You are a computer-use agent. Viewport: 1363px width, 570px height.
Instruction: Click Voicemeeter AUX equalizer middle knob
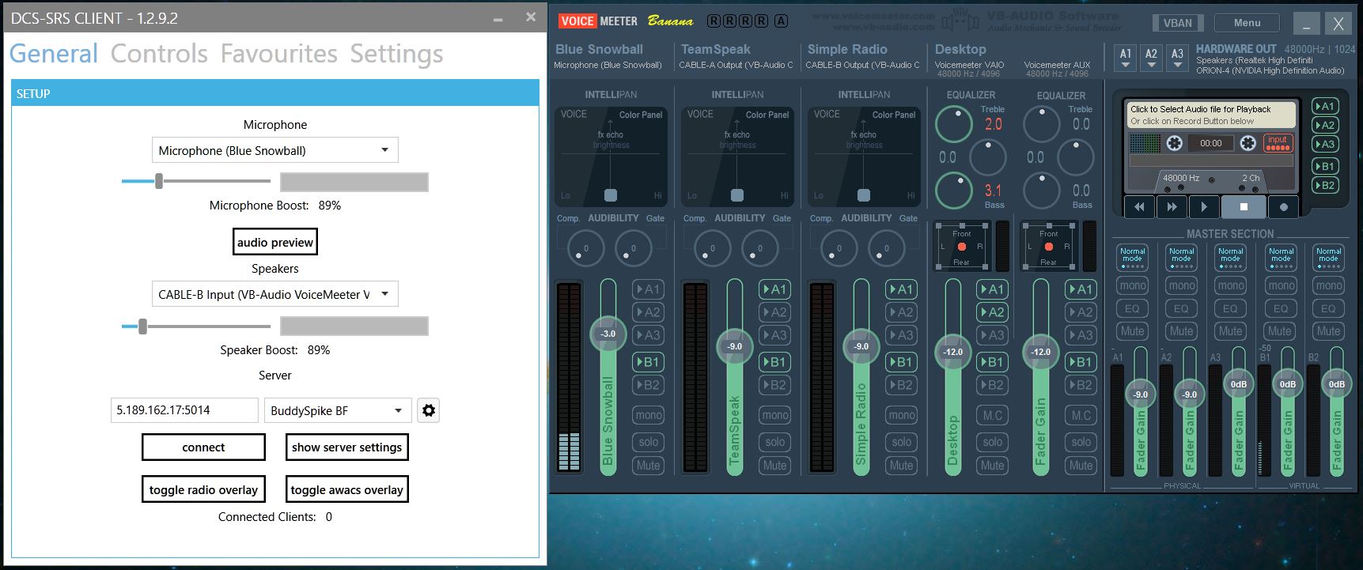tap(1076, 157)
